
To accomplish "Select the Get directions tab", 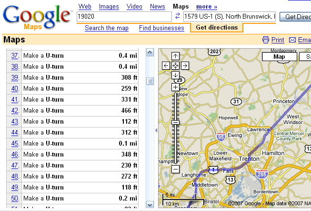I will click(x=217, y=27).
